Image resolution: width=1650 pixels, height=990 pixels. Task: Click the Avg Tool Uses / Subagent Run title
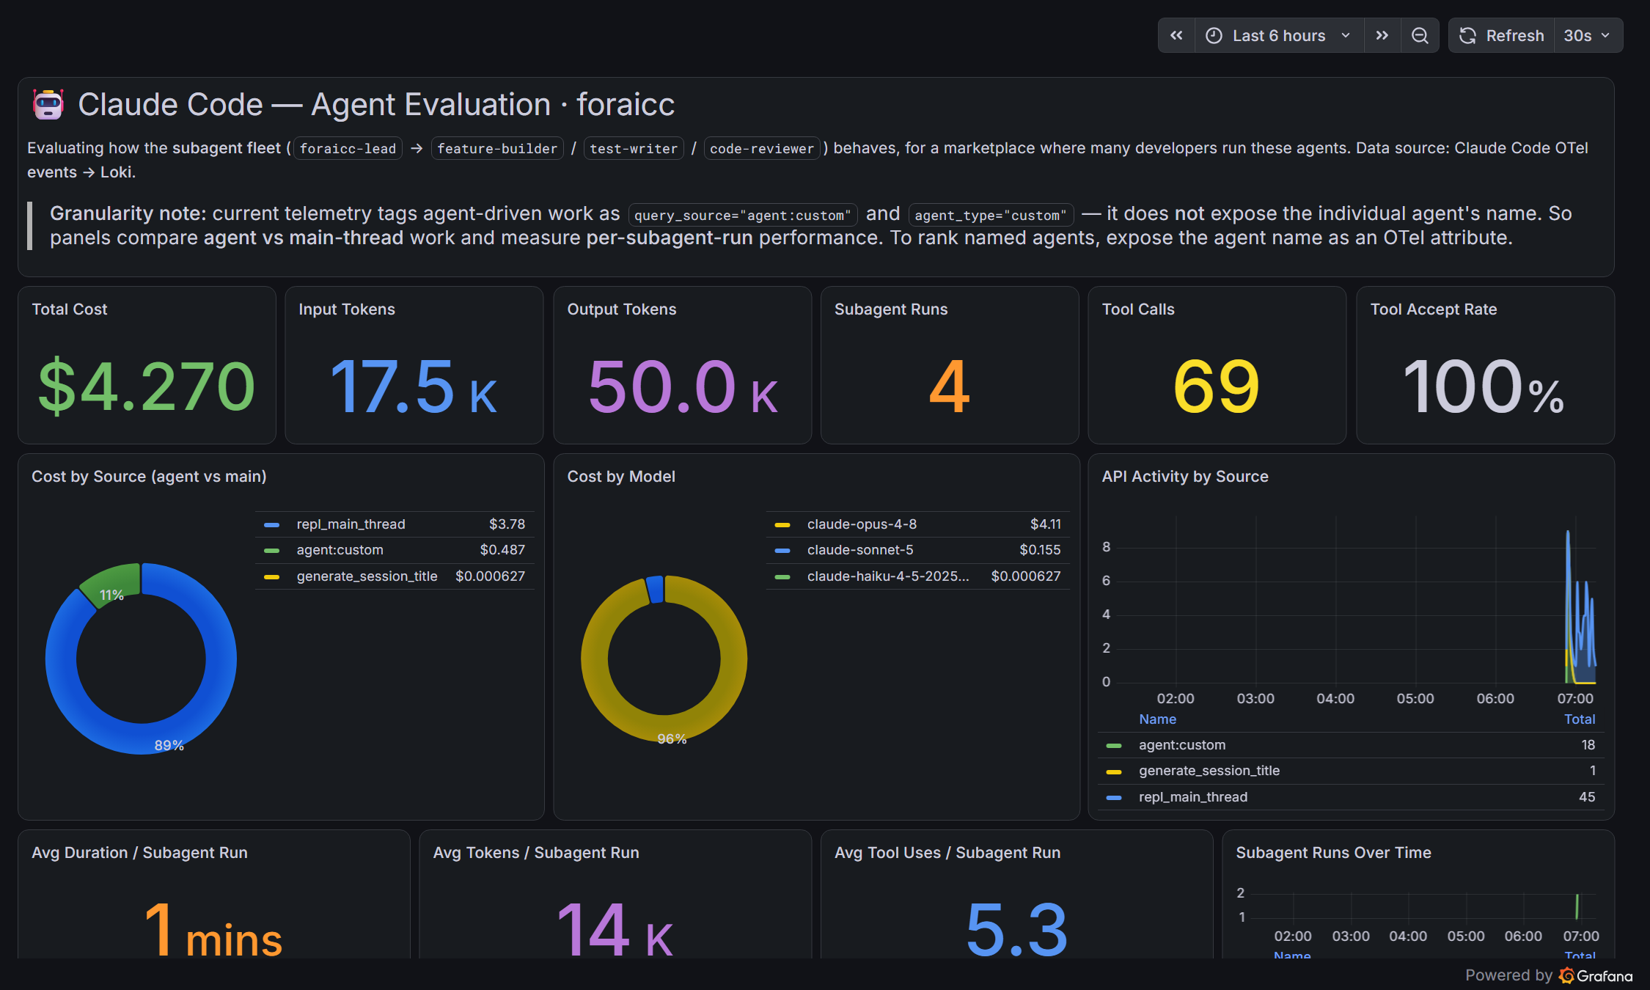click(947, 853)
